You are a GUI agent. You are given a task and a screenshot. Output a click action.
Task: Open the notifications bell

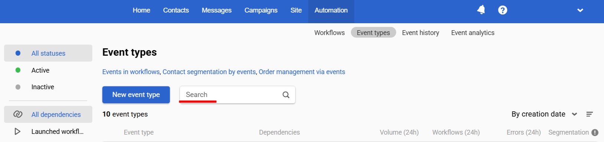point(481,10)
